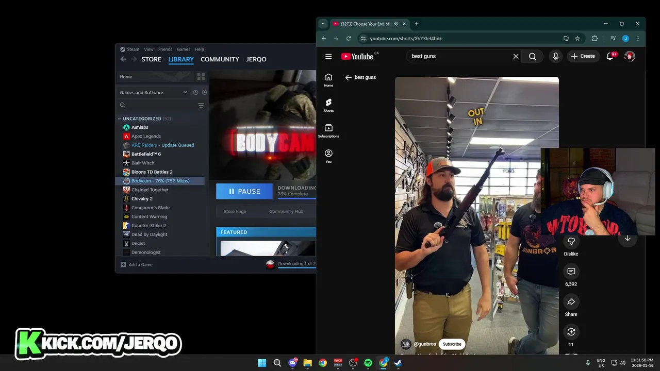Open the You section in YouTube sidebar
The height and width of the screenshot is (371, 660).
328,156
